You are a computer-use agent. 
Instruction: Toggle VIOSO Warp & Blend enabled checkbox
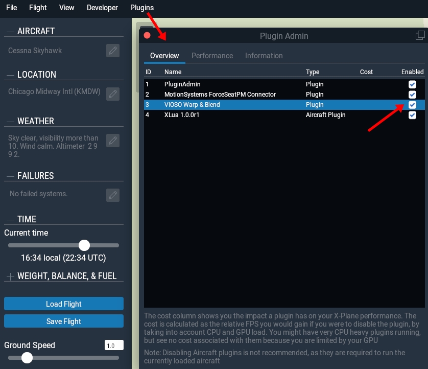click(412, 105)
